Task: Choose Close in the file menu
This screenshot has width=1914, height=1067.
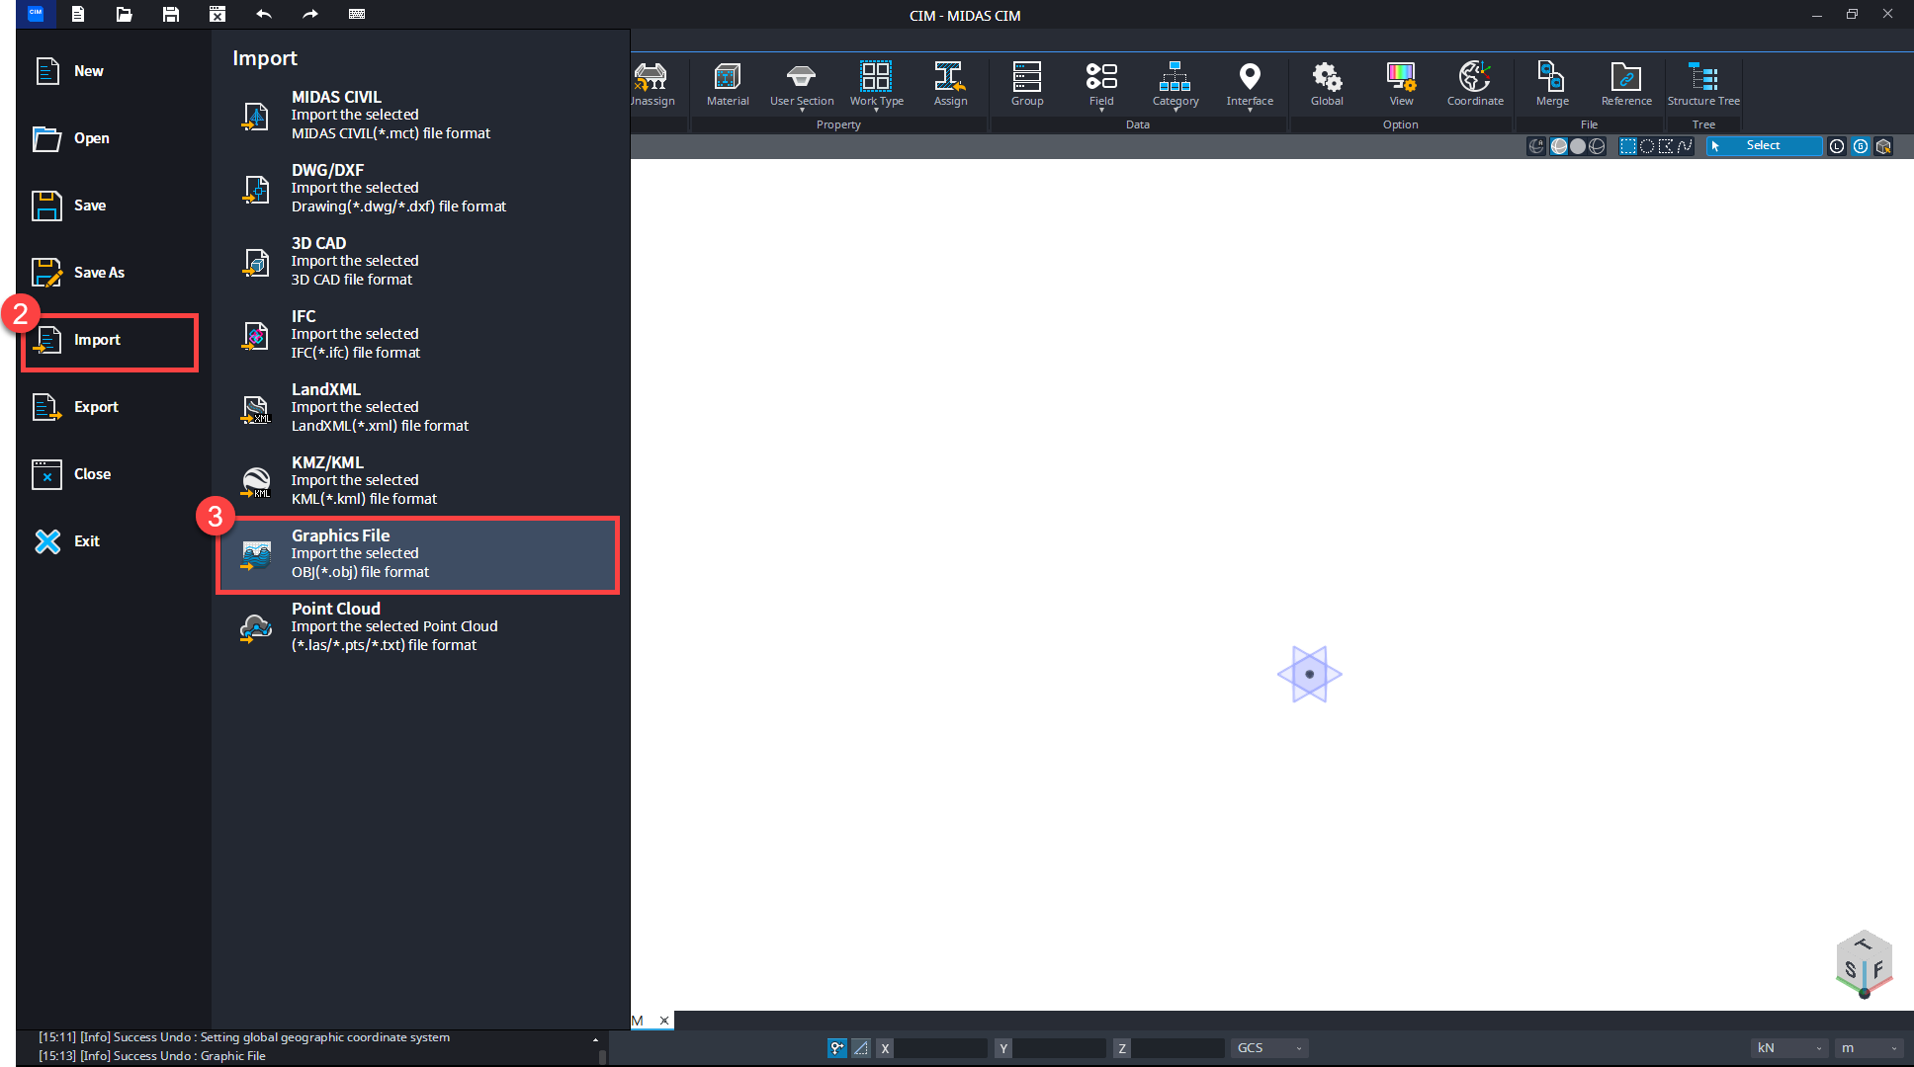Action: (113, 474)
